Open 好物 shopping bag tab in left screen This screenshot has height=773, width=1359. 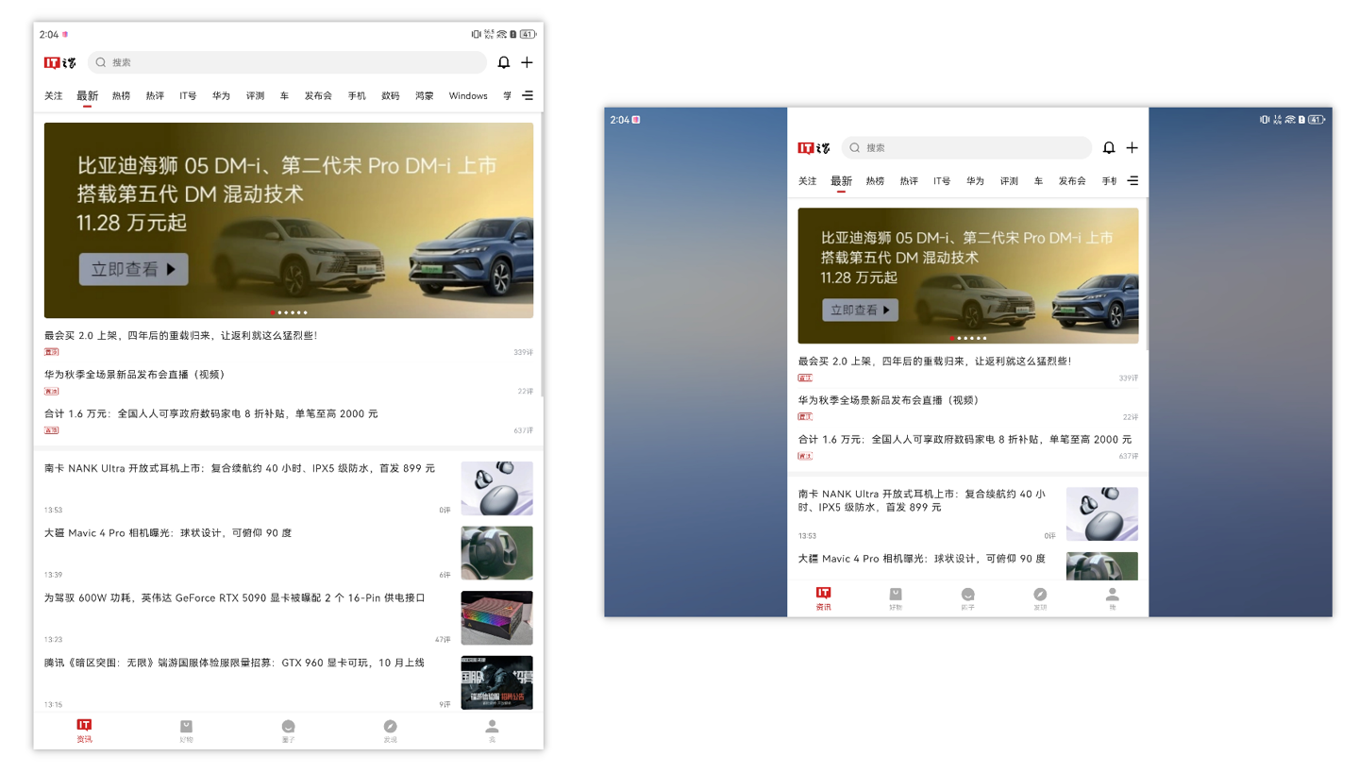[186, 730]
